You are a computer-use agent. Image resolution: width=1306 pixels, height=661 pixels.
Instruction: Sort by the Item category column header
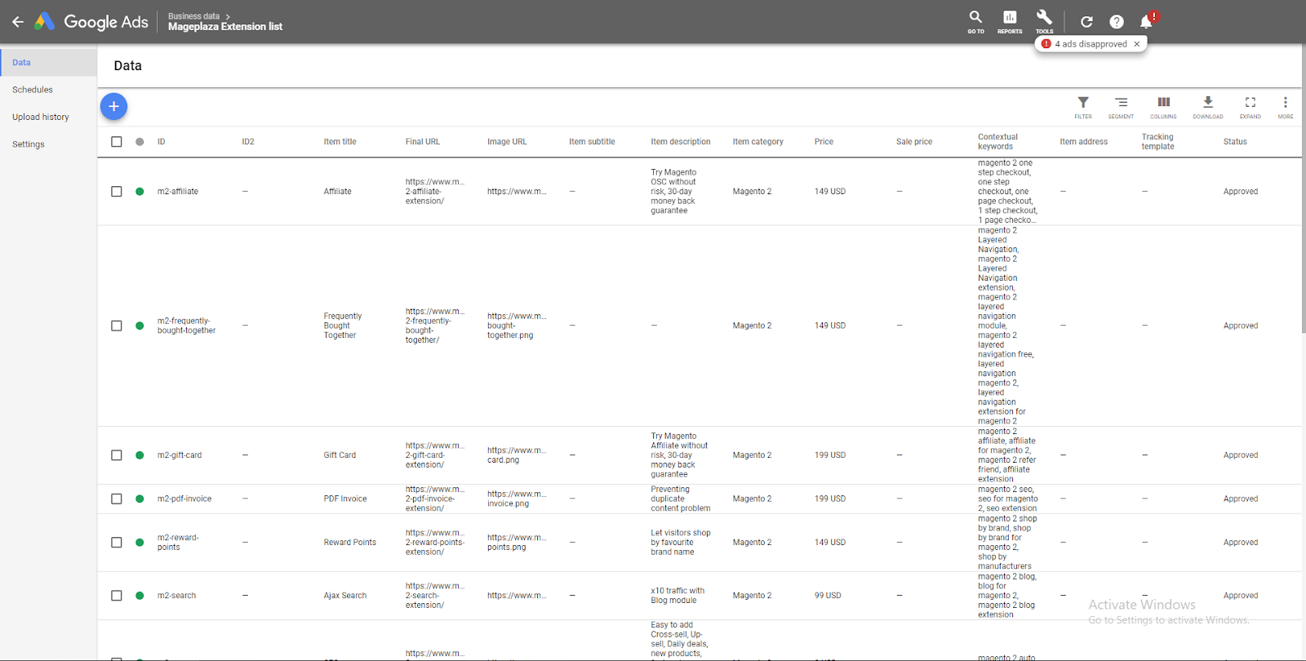(x=757, y=142)
